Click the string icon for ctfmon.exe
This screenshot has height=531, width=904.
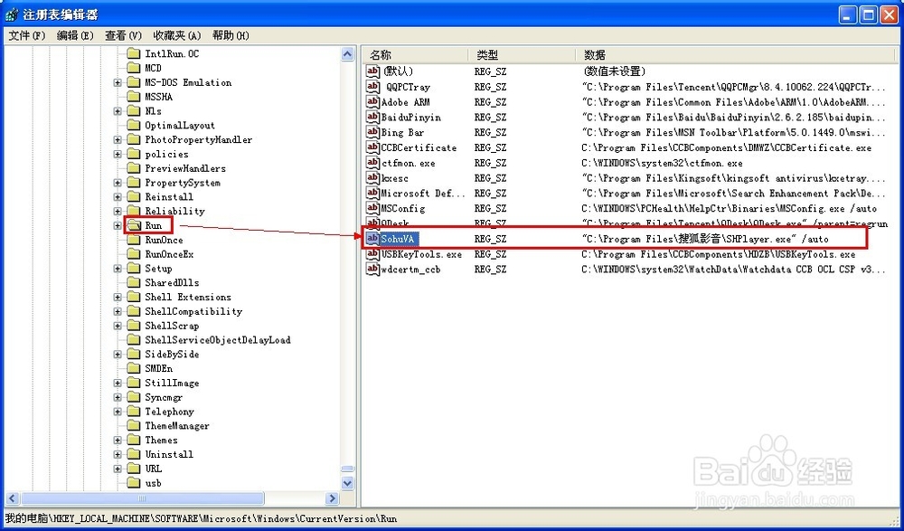[372, 163]
